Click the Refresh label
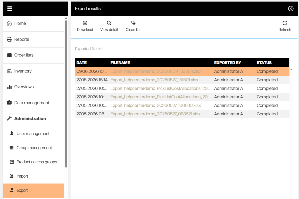Screen dimensions: 299x199 coord(285,30)
